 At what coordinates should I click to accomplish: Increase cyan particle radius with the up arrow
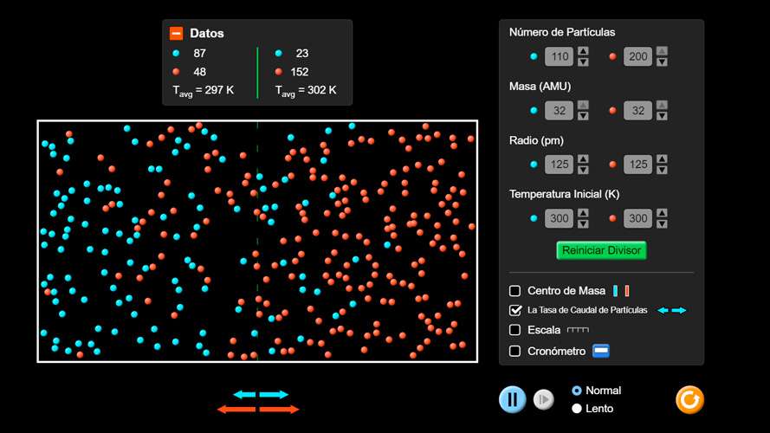[583, 159]
